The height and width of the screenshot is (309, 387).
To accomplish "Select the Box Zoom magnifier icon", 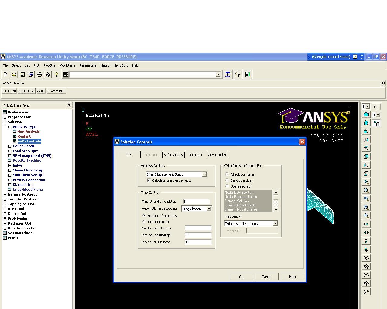I will 366,190.
